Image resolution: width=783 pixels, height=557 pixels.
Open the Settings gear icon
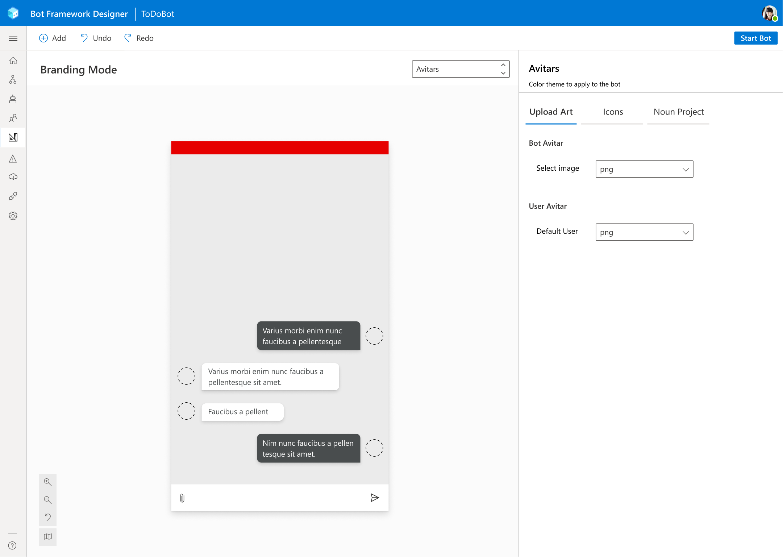[x=13, y=216]
